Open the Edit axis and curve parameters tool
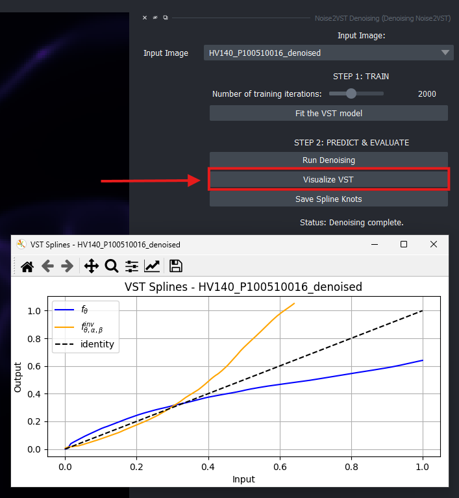Viewport: 459px width, 498px height. point(152,266)
